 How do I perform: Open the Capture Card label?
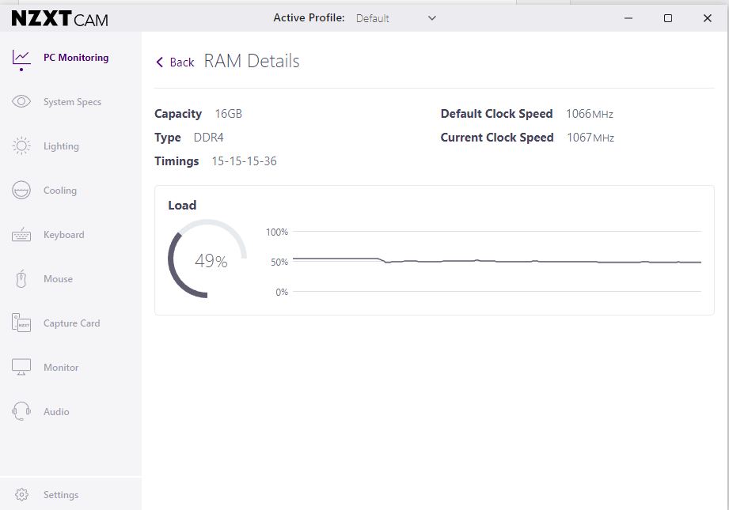tap(71, 323)
